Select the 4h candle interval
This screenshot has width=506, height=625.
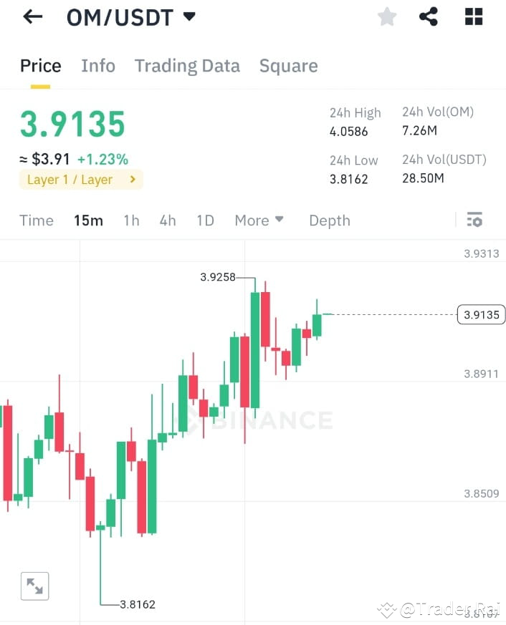(x=167, y=221)
